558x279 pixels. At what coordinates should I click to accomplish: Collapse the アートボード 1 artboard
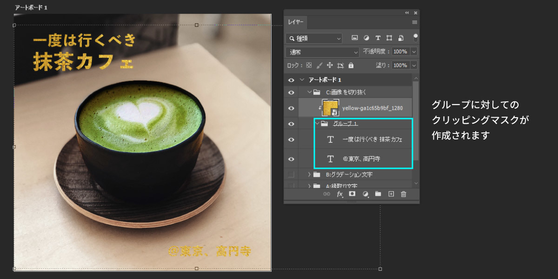(x=302, y=80)
